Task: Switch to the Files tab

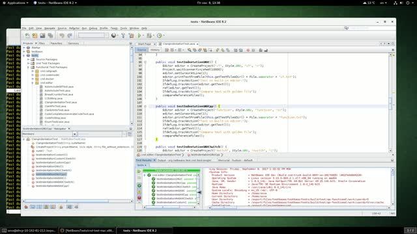Action: (42, 44)
